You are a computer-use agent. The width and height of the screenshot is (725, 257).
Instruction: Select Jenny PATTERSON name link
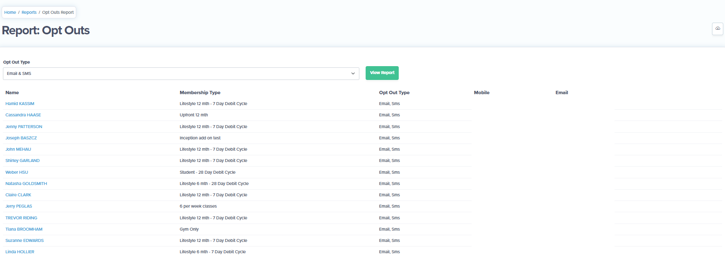[24, 127]
